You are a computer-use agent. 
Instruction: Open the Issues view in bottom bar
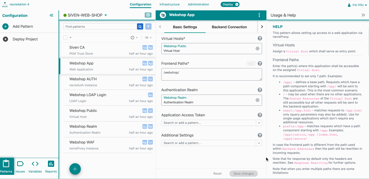click(20, 166)
